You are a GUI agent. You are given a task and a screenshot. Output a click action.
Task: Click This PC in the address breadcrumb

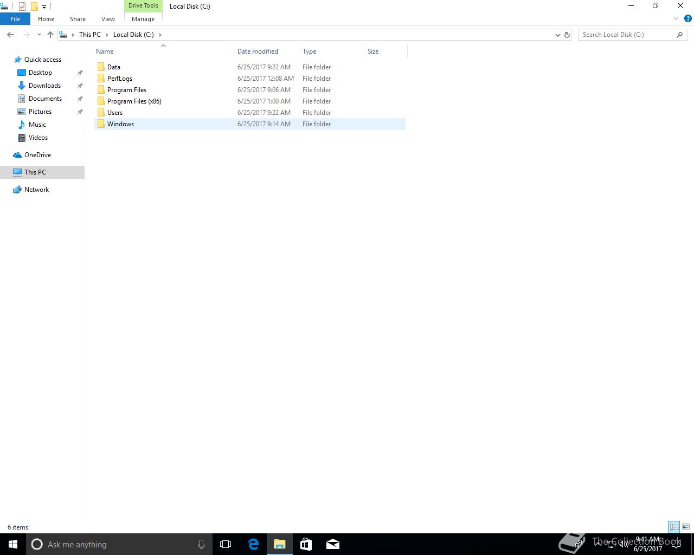pos(89,35)
